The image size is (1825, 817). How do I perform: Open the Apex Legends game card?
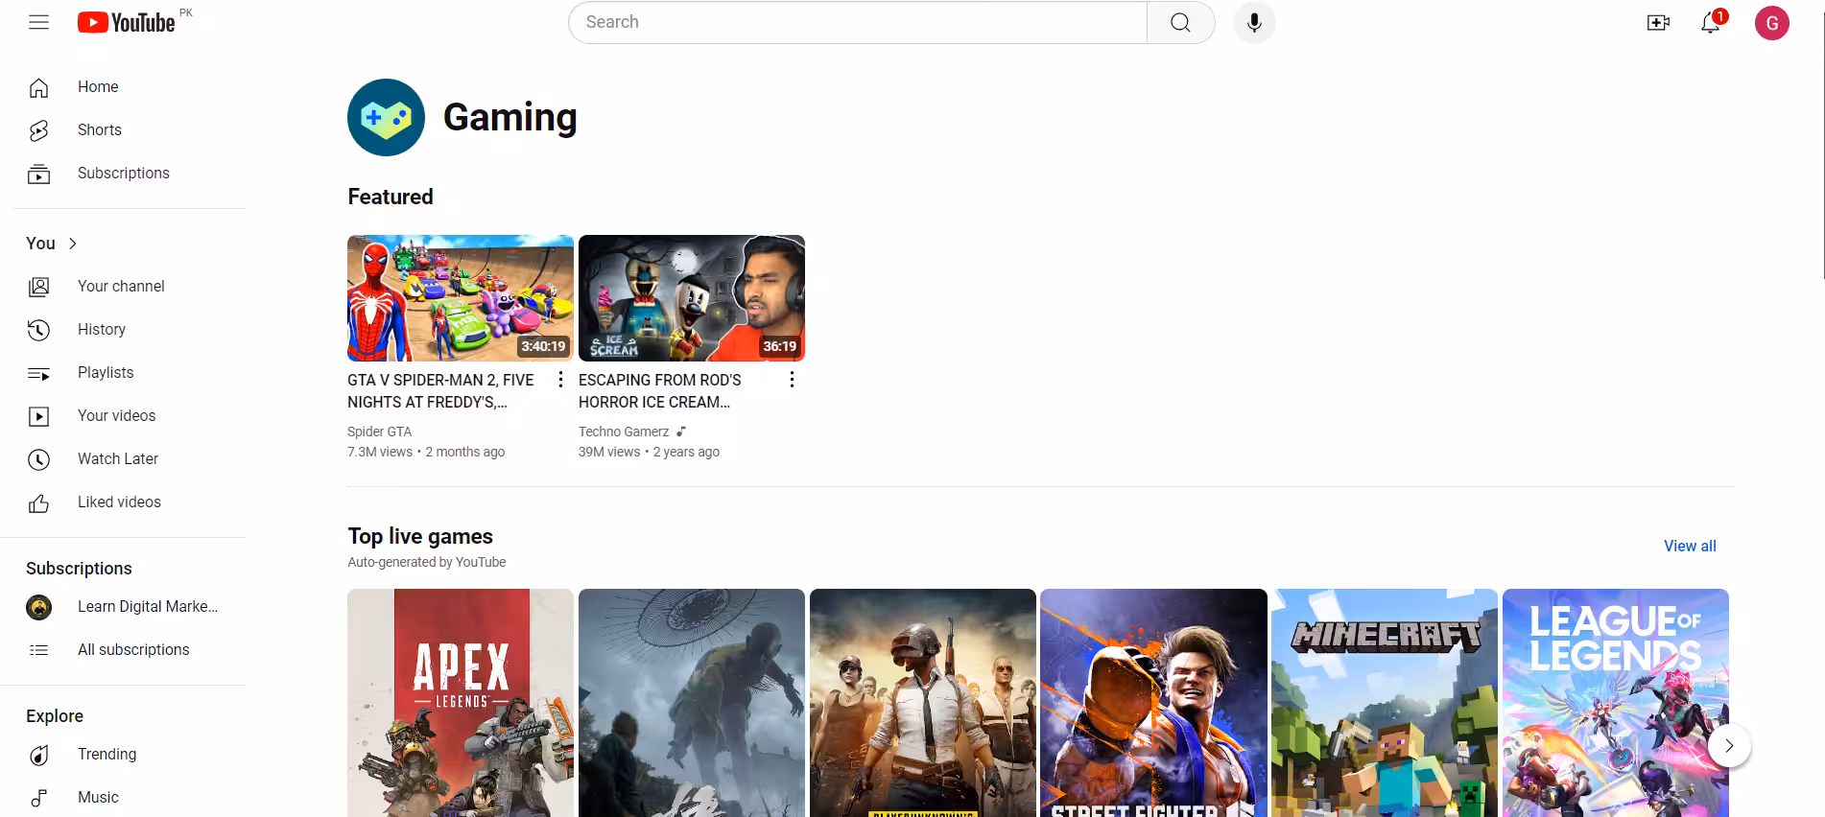tap(461, 703)
